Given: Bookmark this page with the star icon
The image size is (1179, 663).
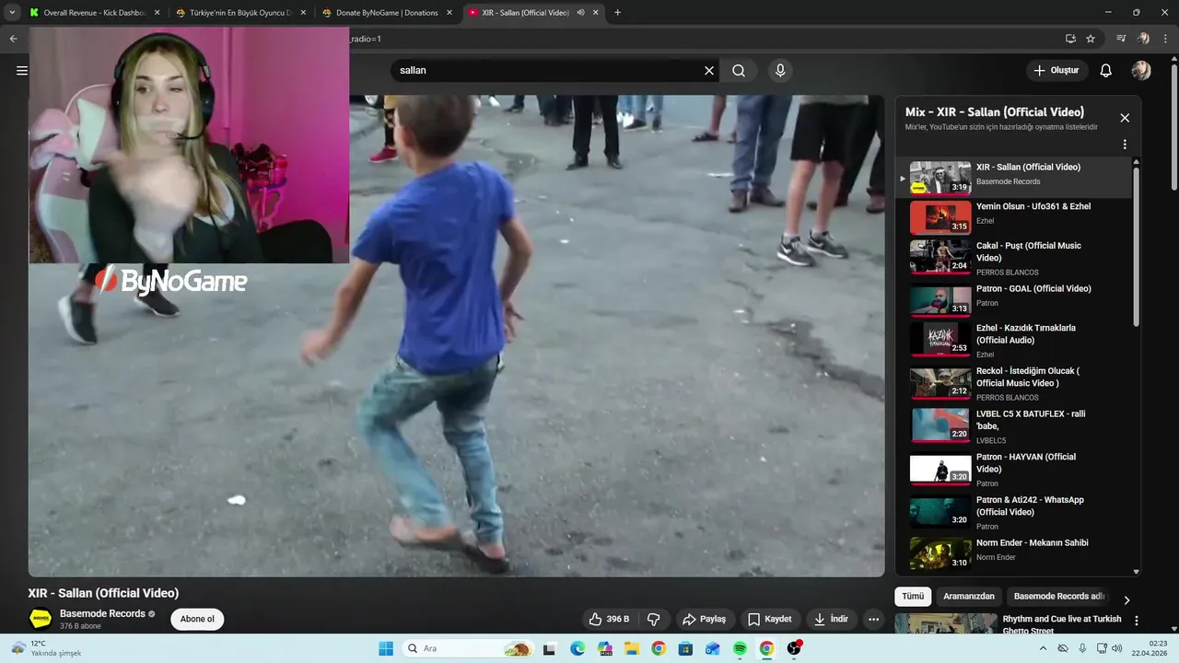Looking at the screenshot, I should [x=1091, y=39].
